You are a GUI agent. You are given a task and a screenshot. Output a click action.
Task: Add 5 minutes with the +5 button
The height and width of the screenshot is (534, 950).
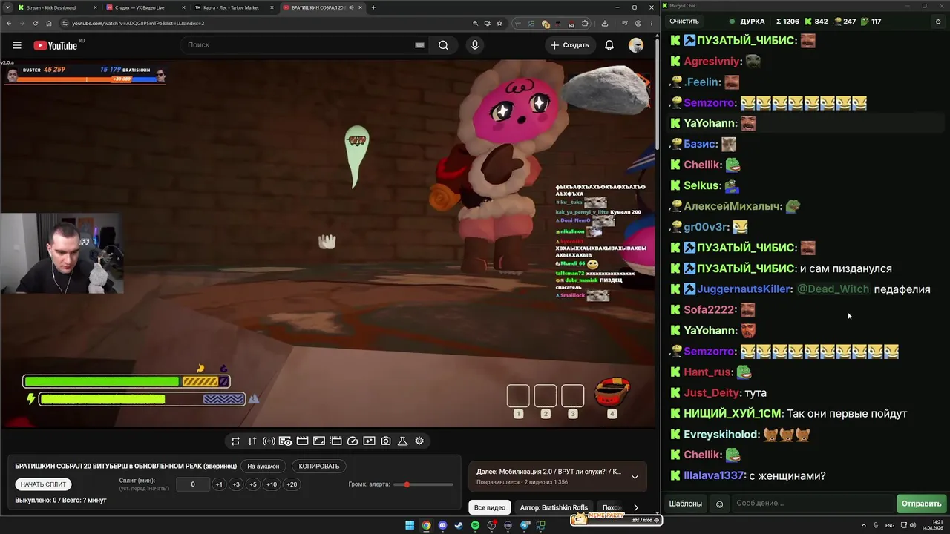253,484
